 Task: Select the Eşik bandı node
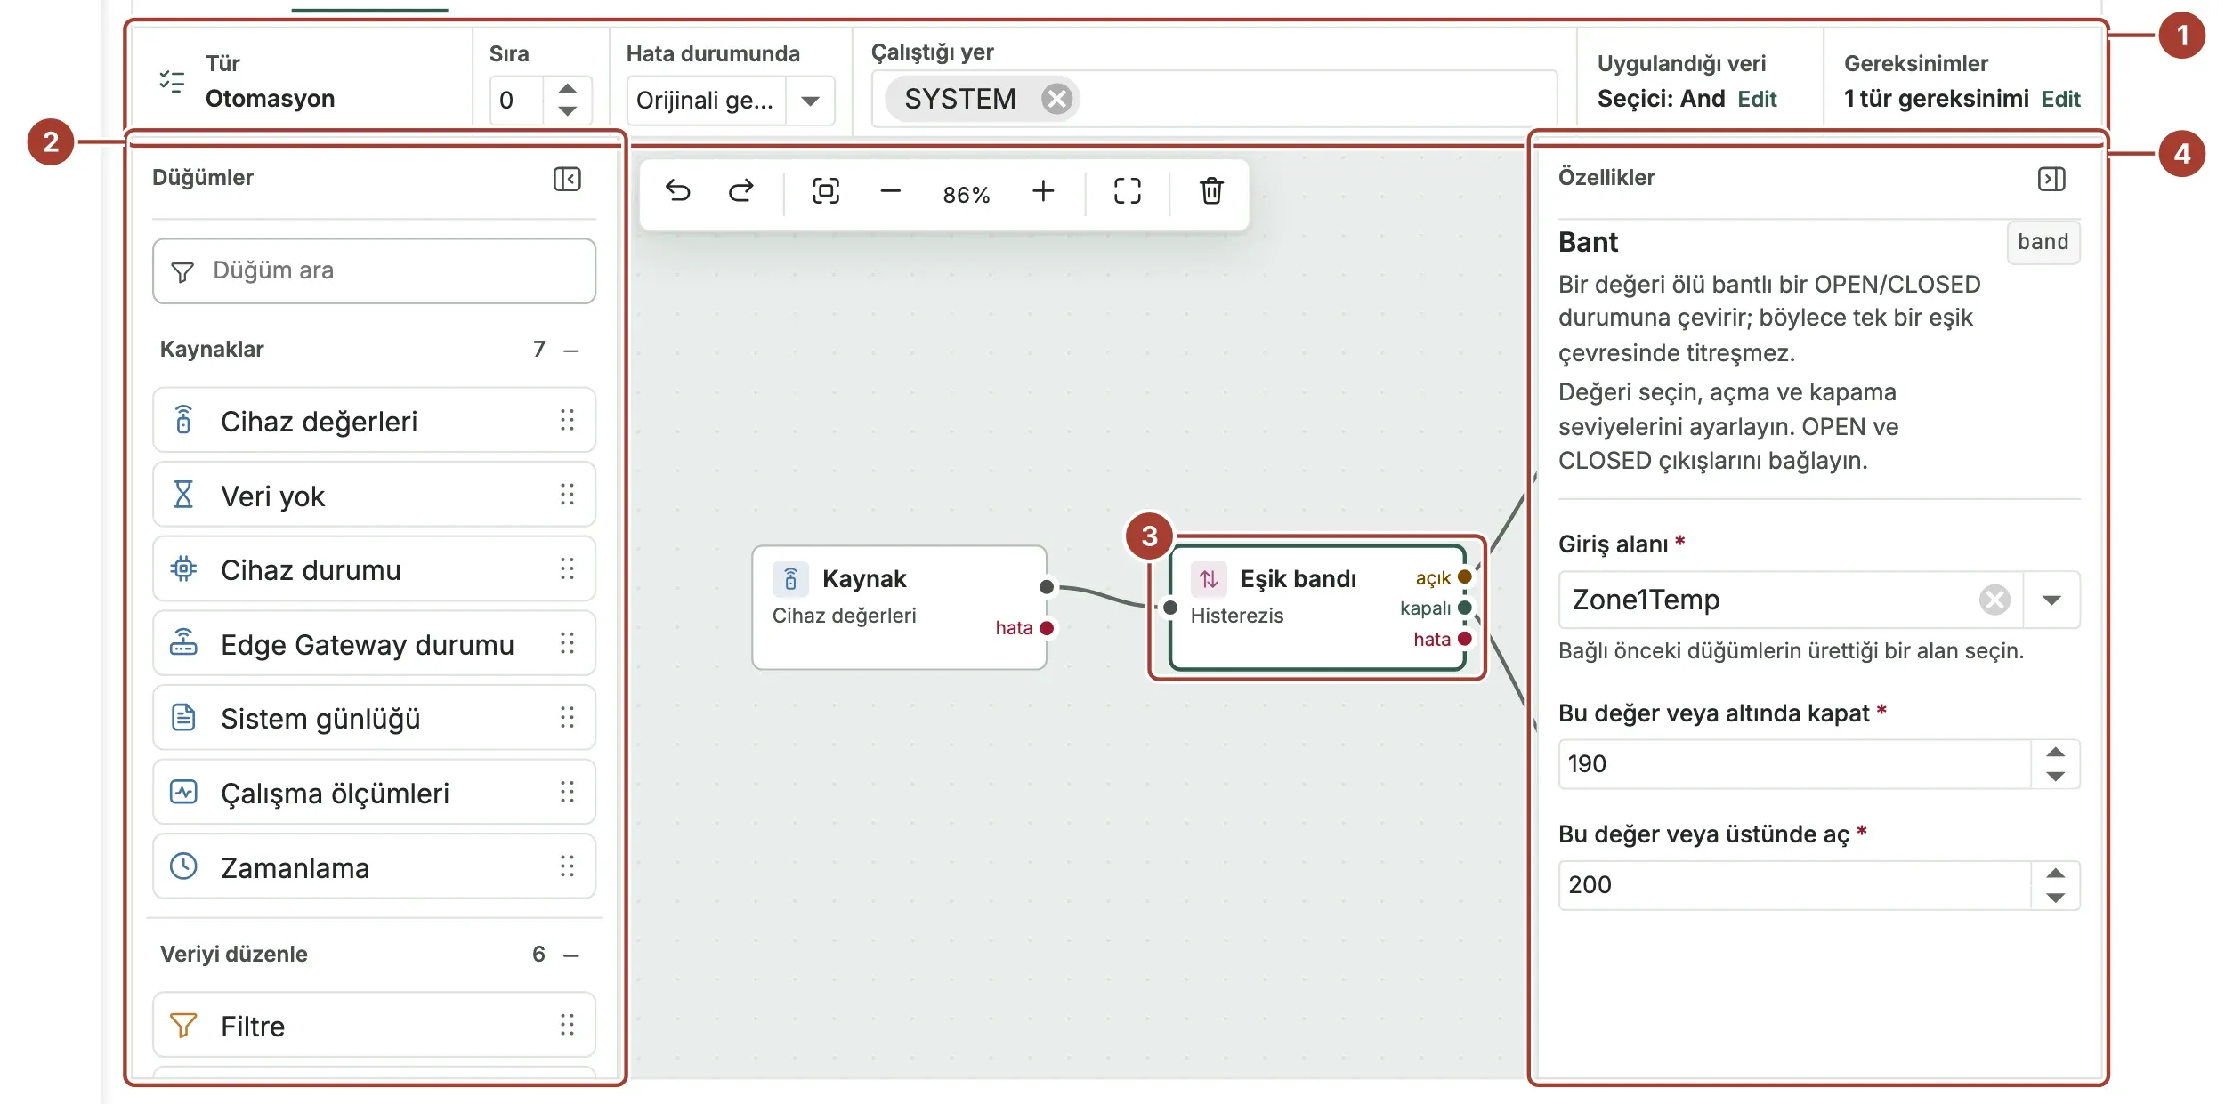(1317, 607)
